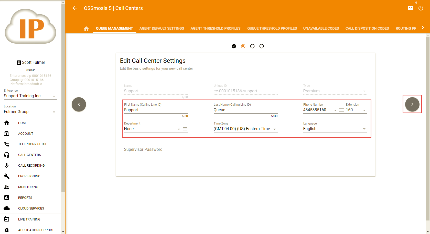430x234 pixels.
Task: Open the mail envelope icon
Action: point(411,8)
